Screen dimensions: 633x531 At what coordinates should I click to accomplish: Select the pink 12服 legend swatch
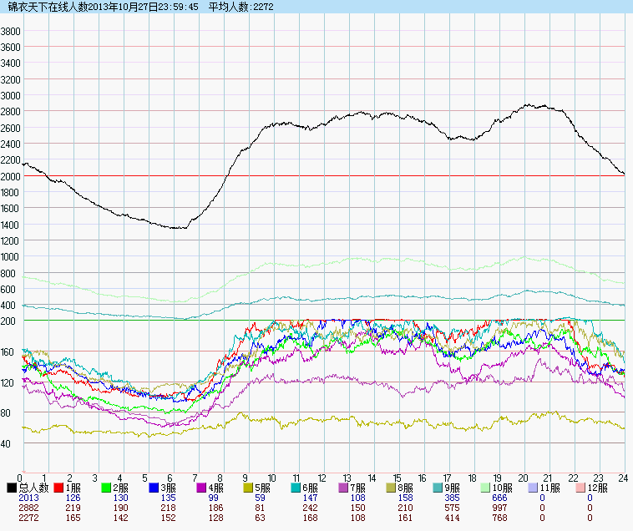coord(583,488)
